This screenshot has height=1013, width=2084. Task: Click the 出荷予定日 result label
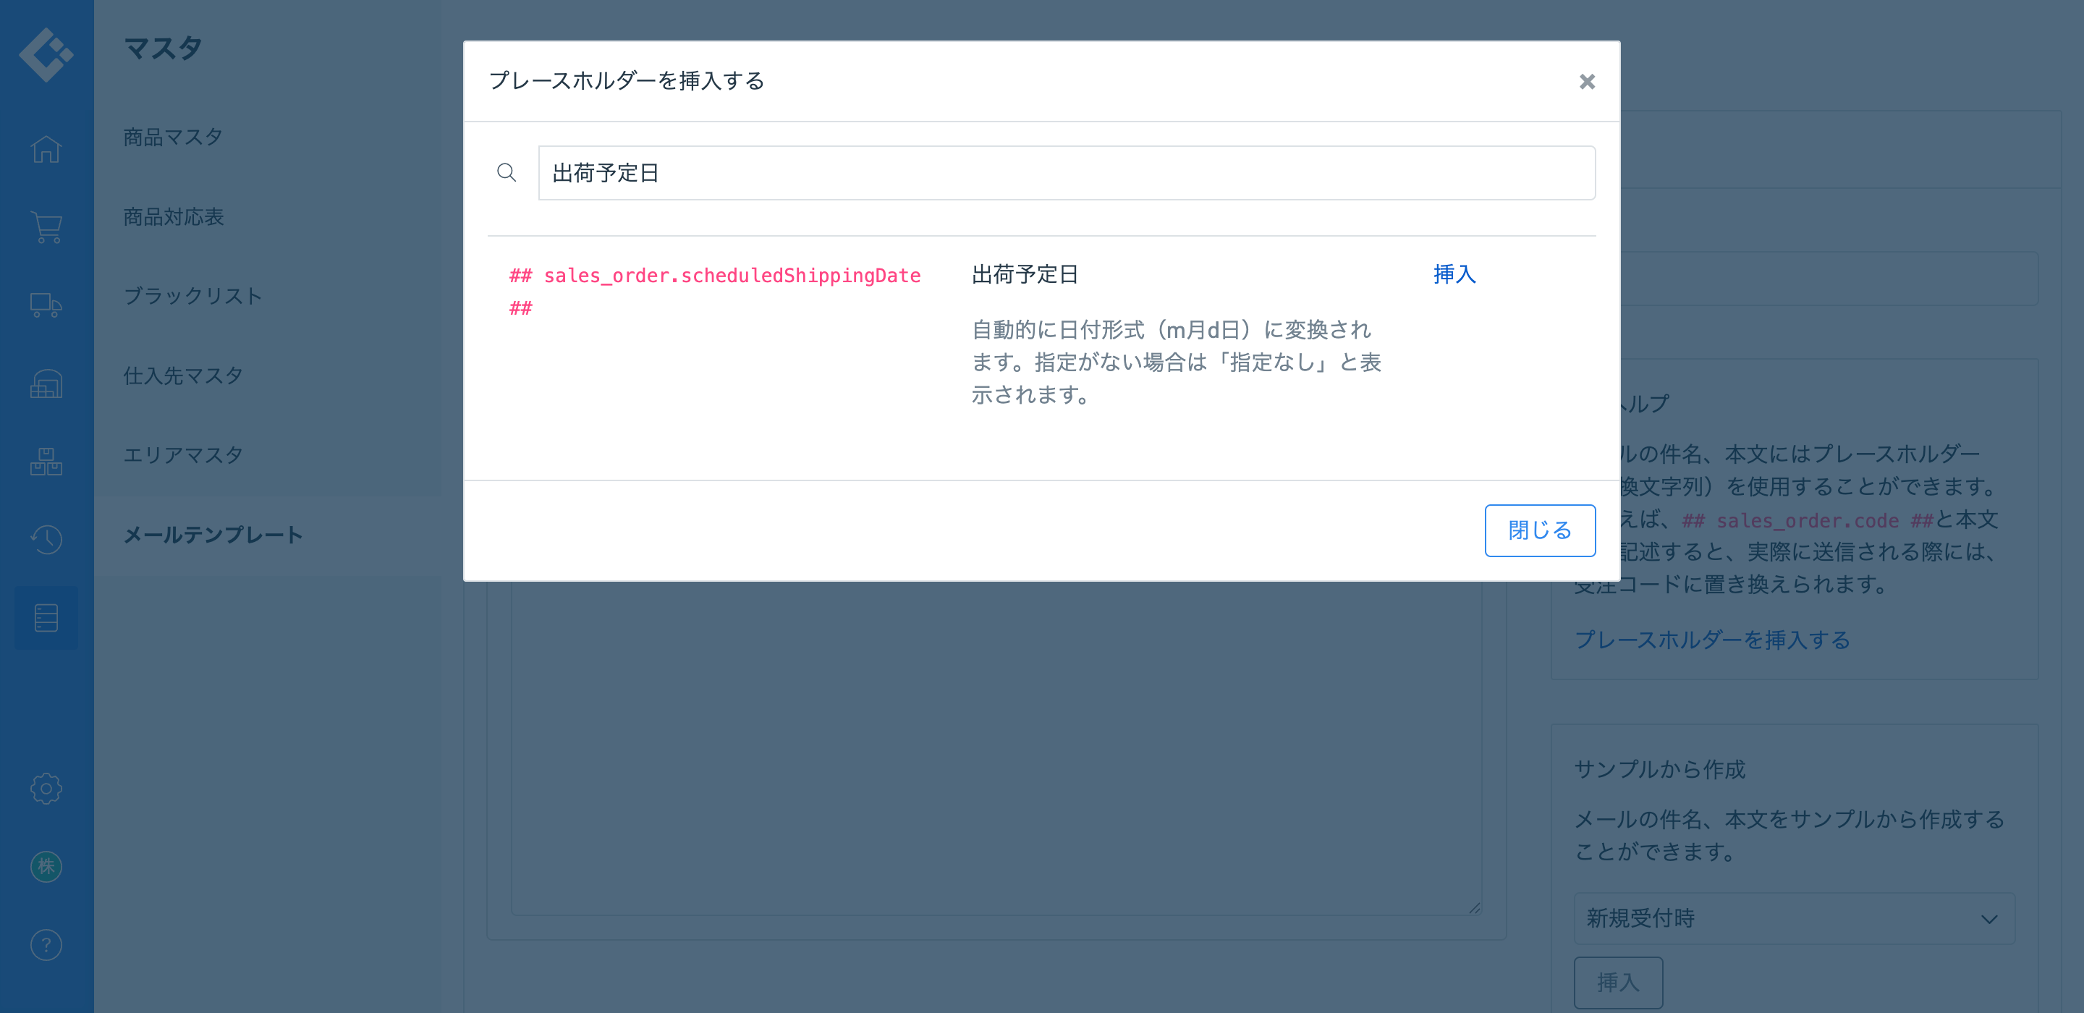click(x=1025, y=274)
